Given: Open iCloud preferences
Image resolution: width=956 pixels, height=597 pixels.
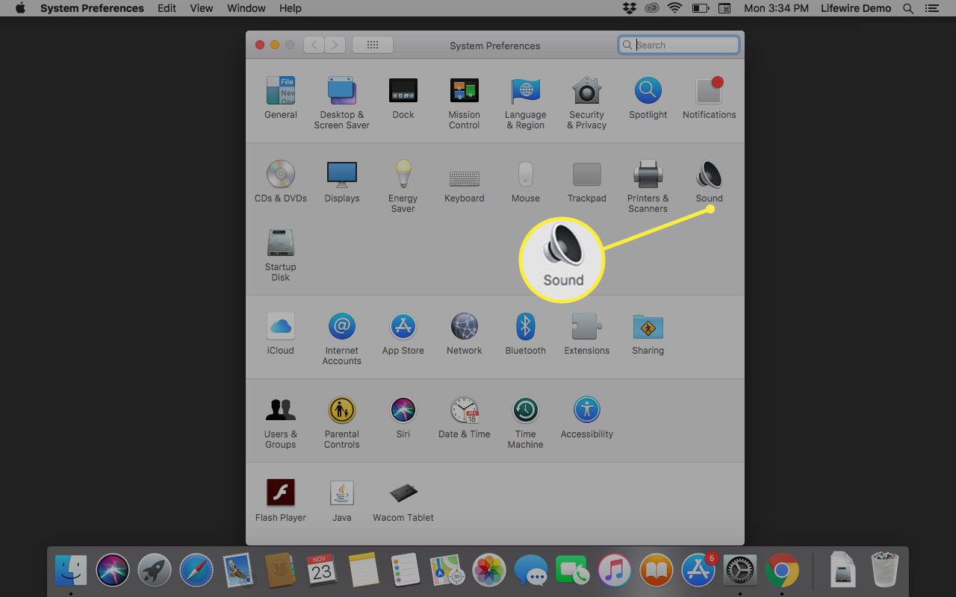Looking at the screenshot, I should click(281, 334).
